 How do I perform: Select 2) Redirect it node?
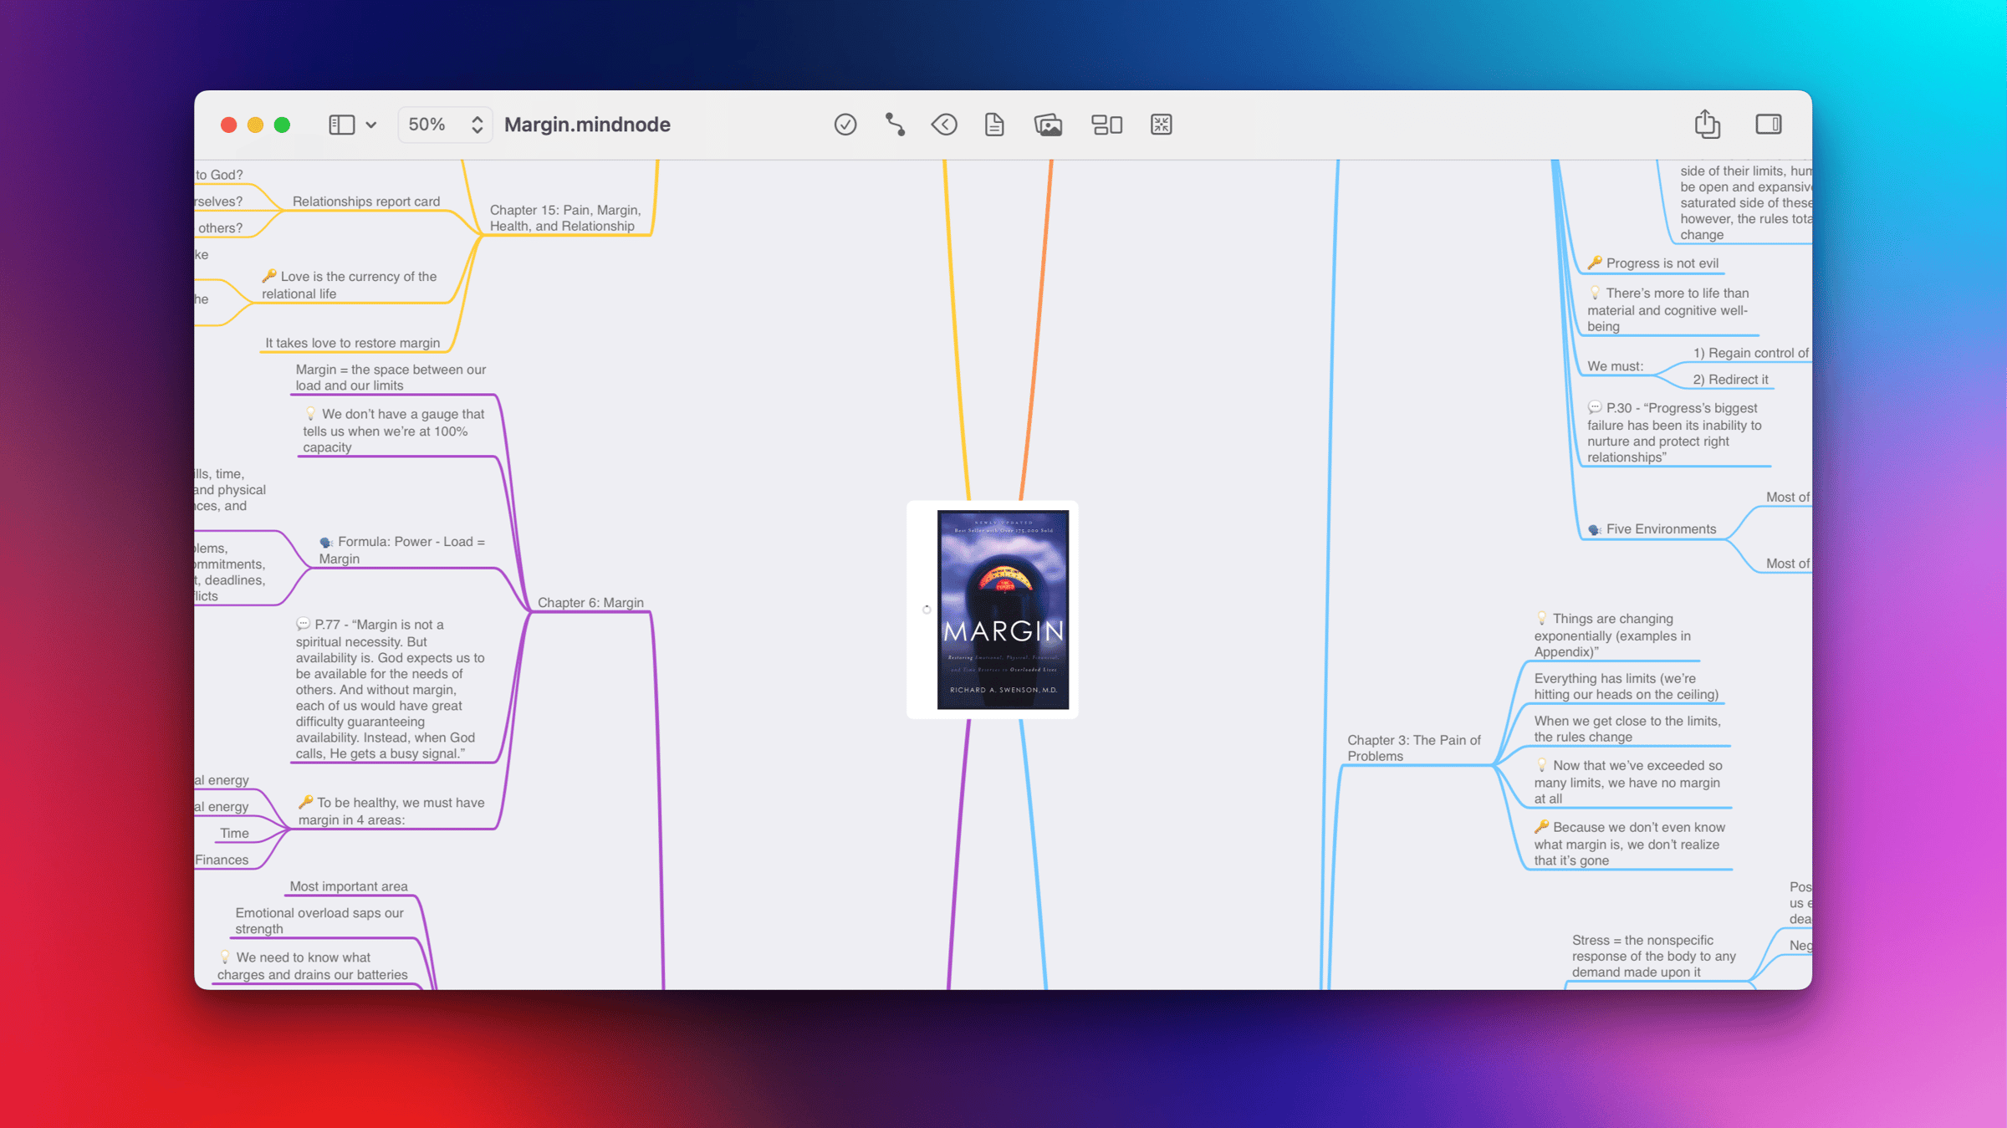[1730, 380]
